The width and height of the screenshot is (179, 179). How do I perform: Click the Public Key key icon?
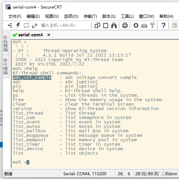pos(152,25)
